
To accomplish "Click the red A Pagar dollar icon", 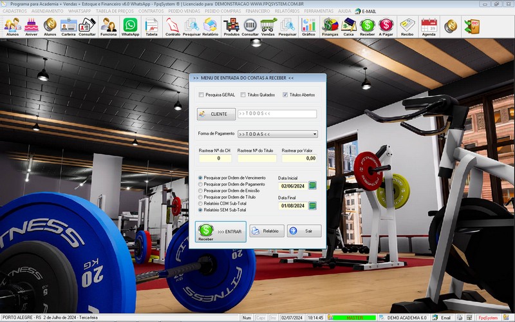I will tap(386, 27).
